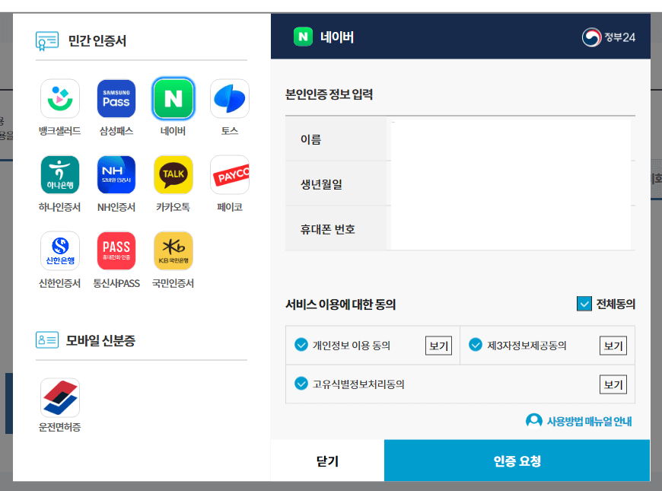Toggle 개인정보 이용 동의 check
This screenshot has width=662, height=491.
(301, 345)
